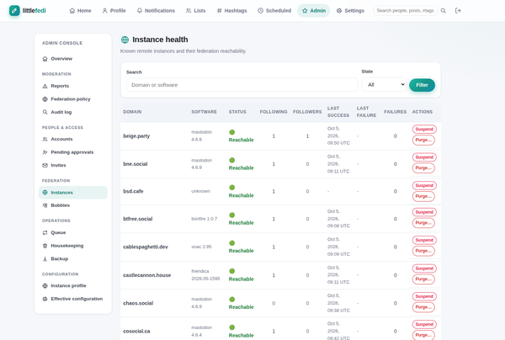
Task: Click the Audit log magnifier icon
Action: pyautogui.click(x=45, y=112)
